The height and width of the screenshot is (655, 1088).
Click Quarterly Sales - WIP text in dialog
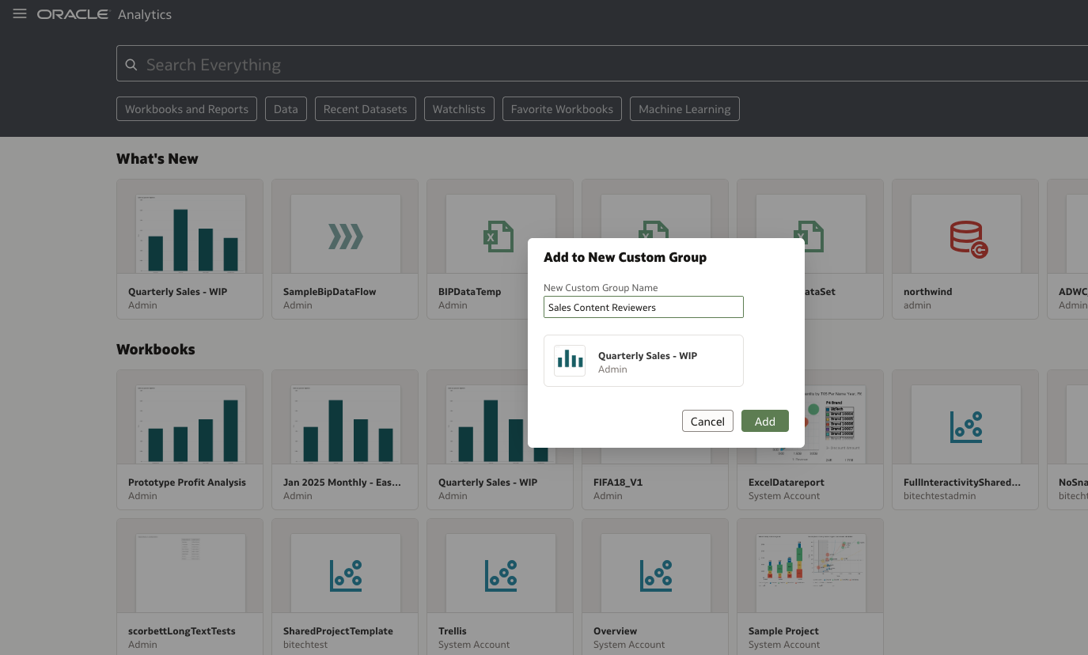point(647,356)
